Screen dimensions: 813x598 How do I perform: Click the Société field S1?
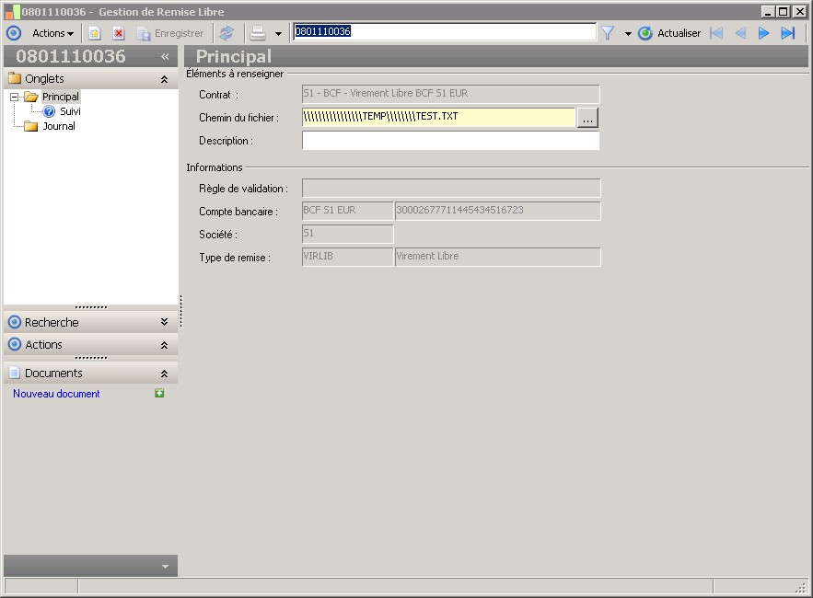(347, 234)
